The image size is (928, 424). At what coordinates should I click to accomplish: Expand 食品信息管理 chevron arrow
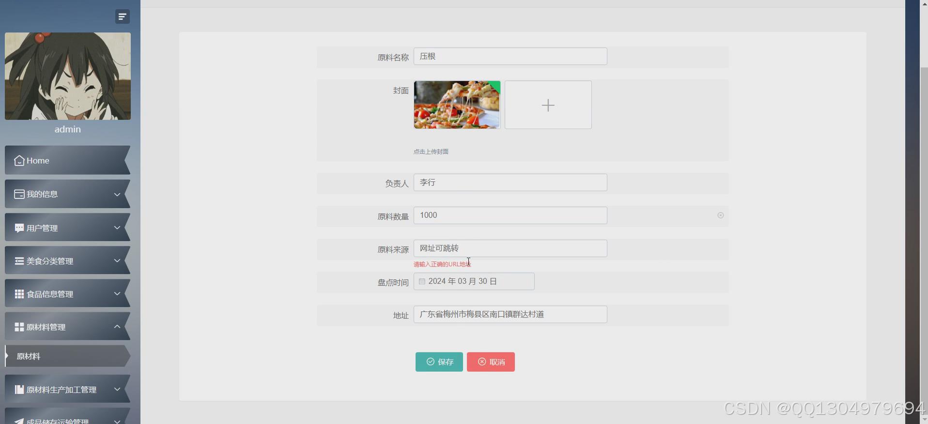(117, 293)
